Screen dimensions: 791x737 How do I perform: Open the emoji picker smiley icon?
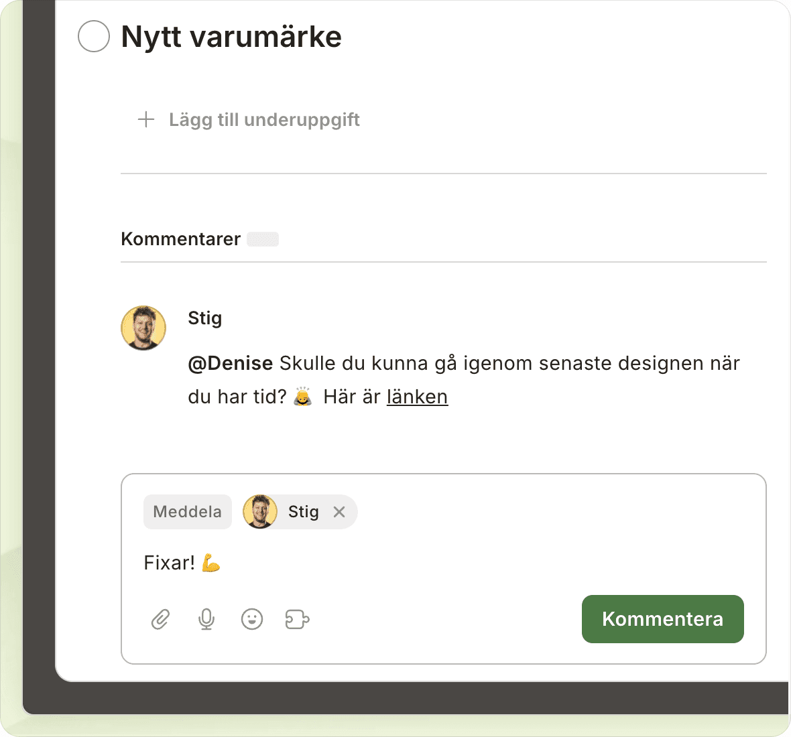[x=252, y=619]
